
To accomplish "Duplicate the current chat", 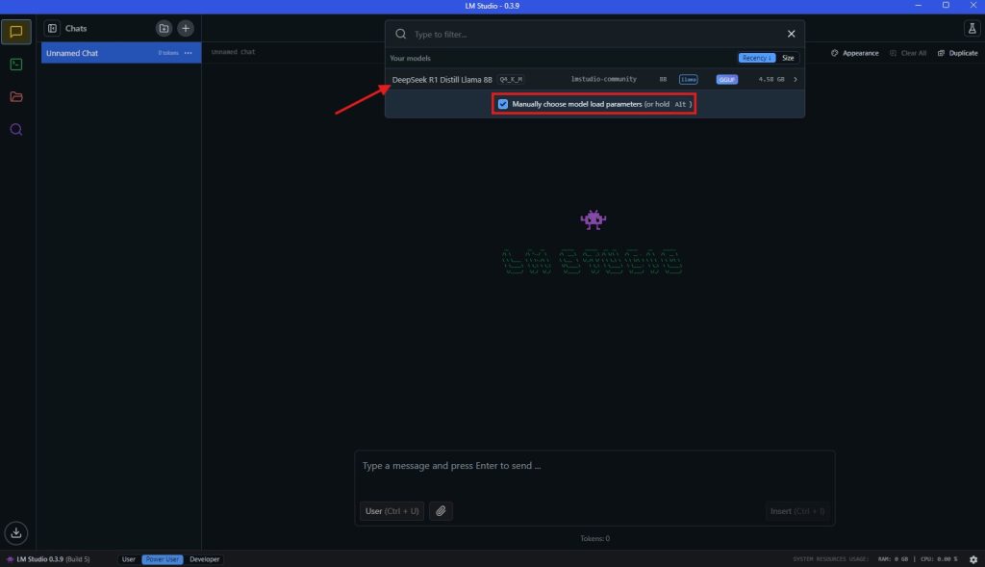I will [957, 52].
